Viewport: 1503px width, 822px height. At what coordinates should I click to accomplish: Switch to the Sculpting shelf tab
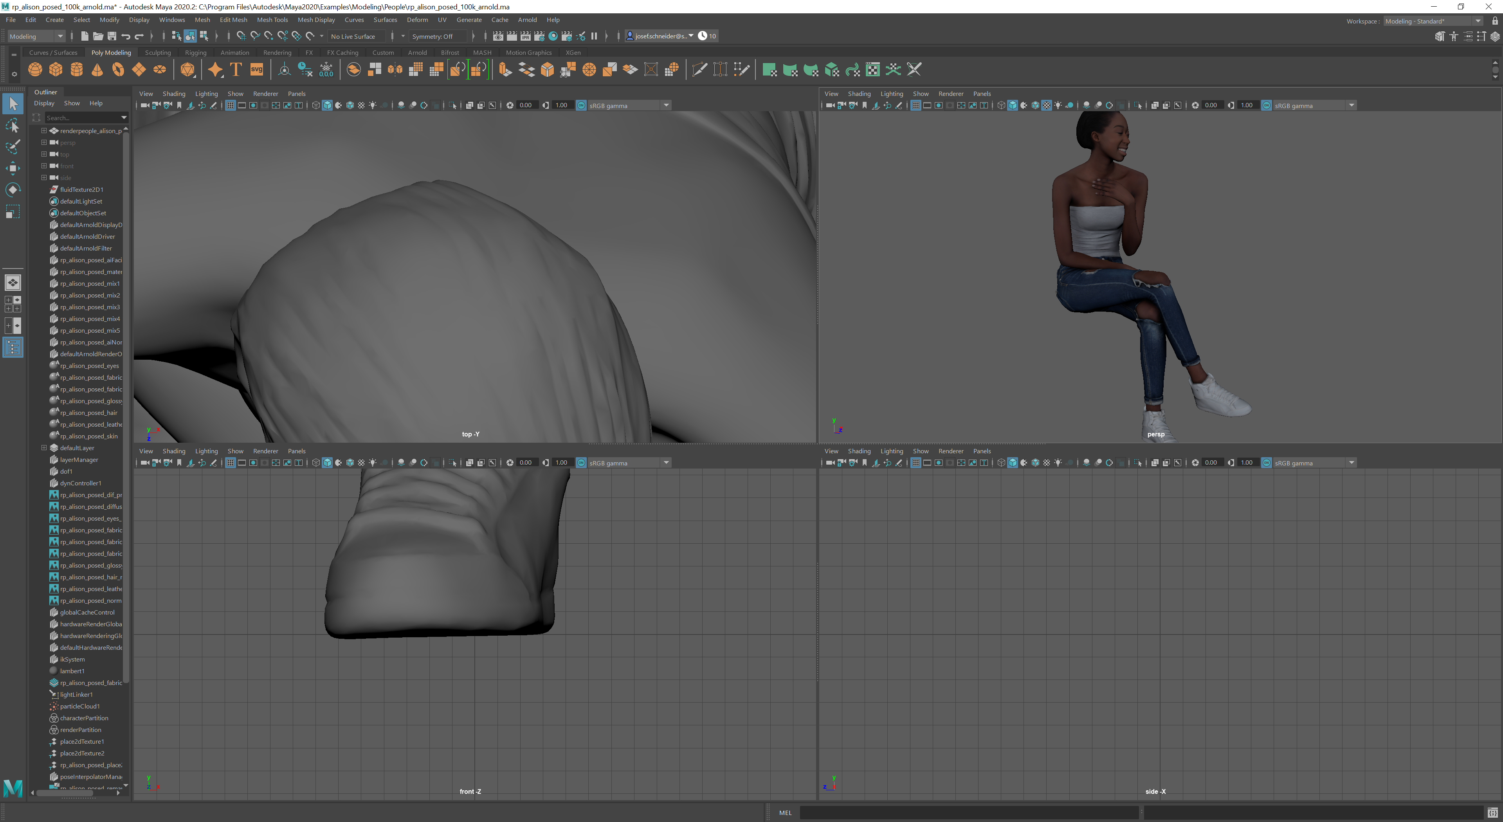tap(157, 52)
